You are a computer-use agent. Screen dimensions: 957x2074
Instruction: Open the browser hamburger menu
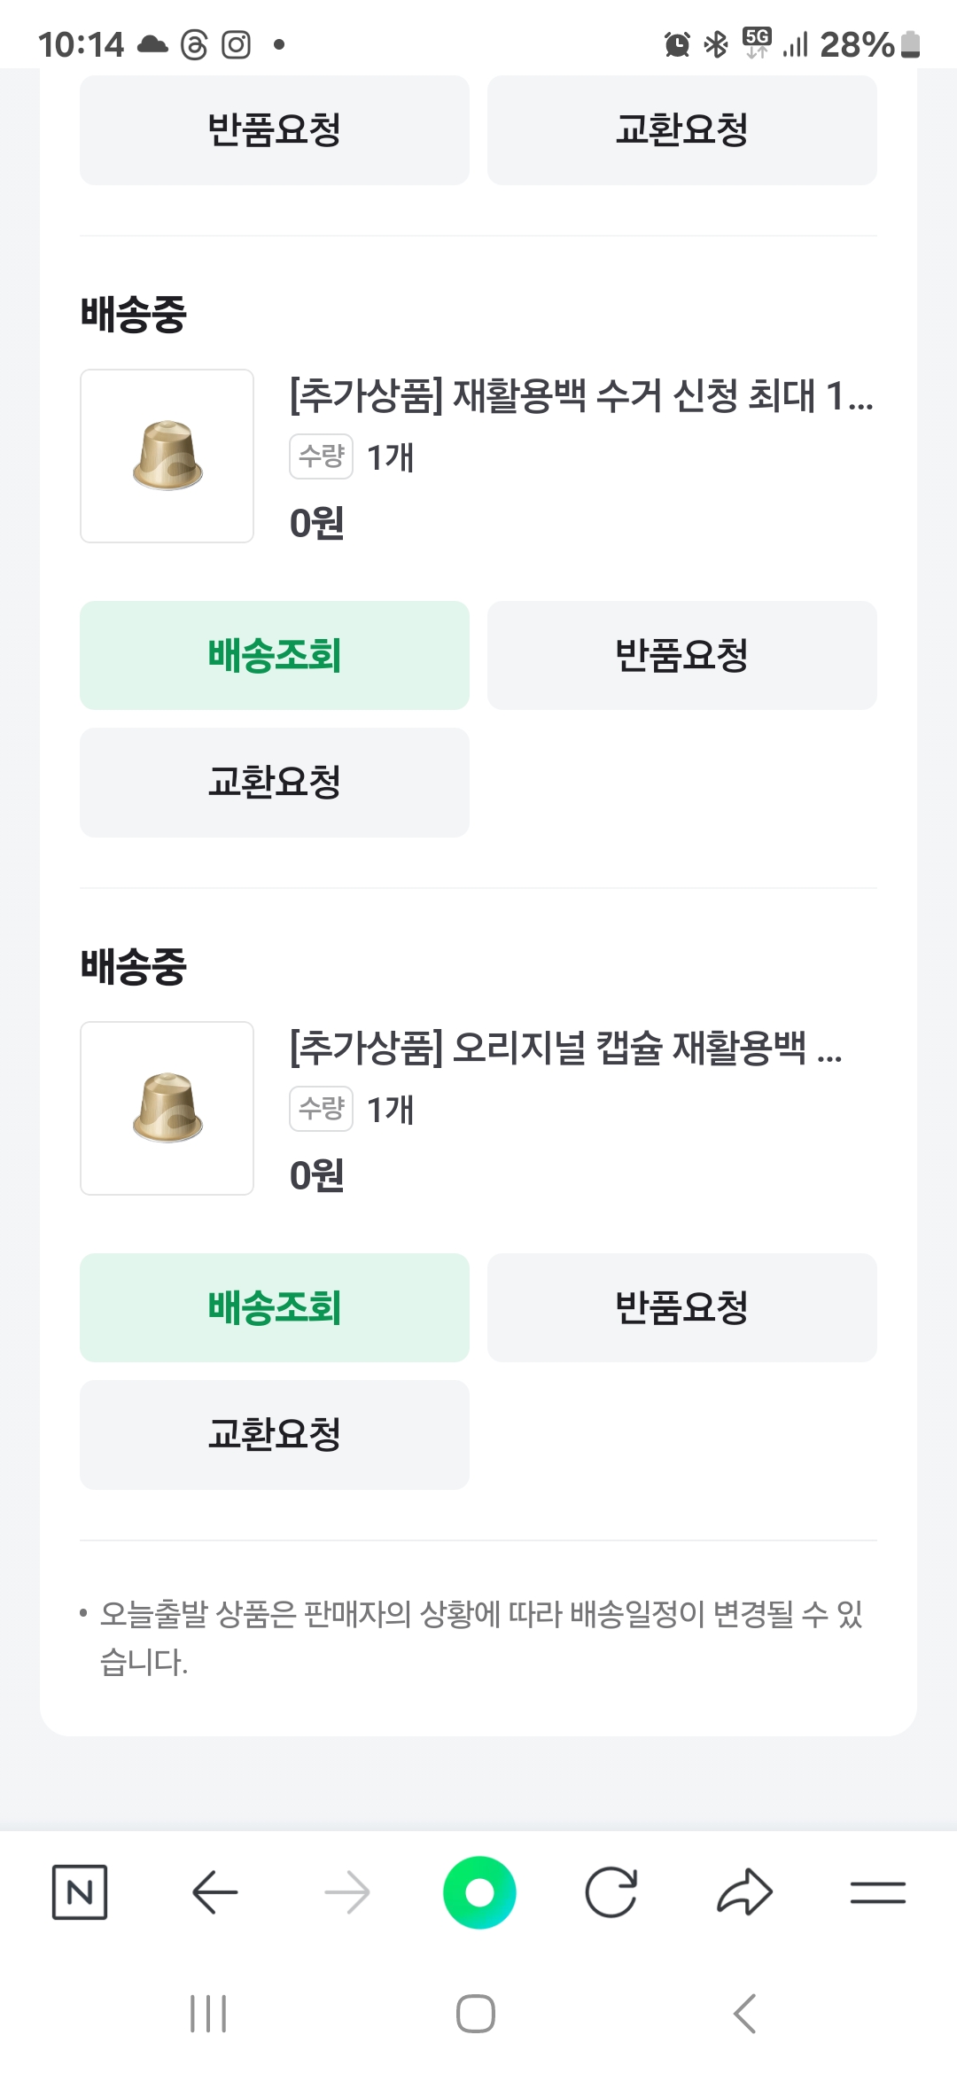pyautogui.click(x=877, y=1892)
